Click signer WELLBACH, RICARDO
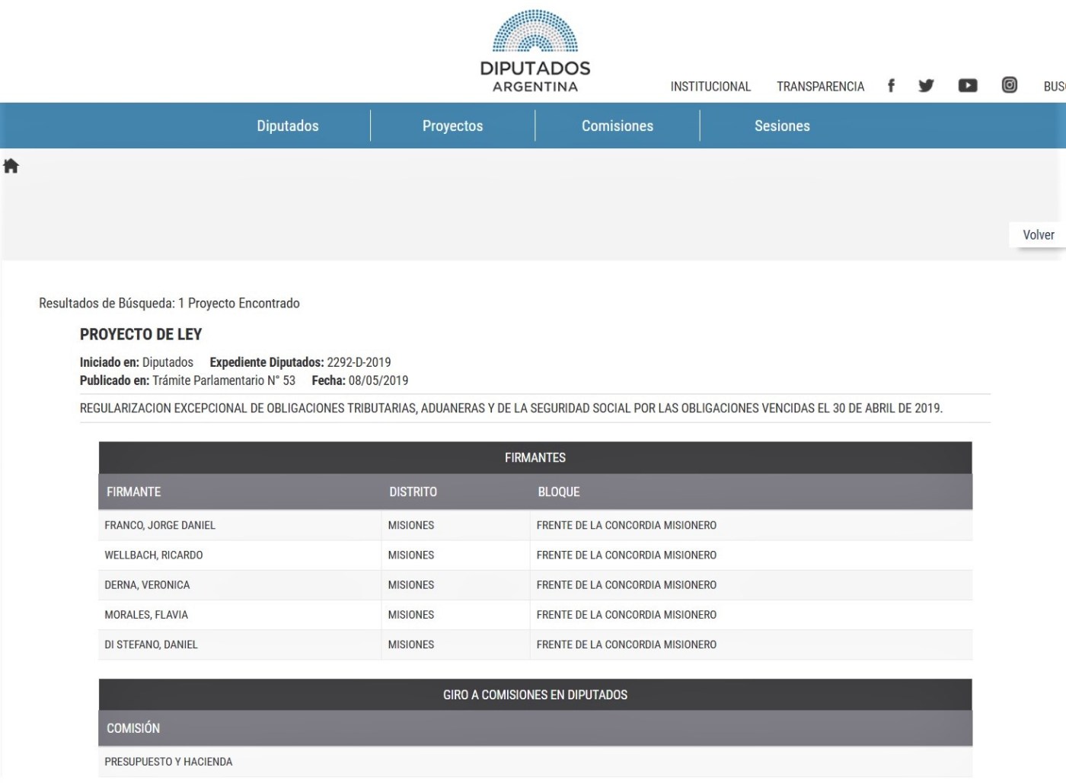Viewport: 1066px width, 783px height. pyautogui.click(x=154, y=555)
